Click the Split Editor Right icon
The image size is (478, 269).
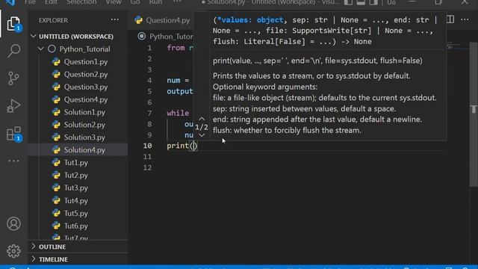[450, 20]
